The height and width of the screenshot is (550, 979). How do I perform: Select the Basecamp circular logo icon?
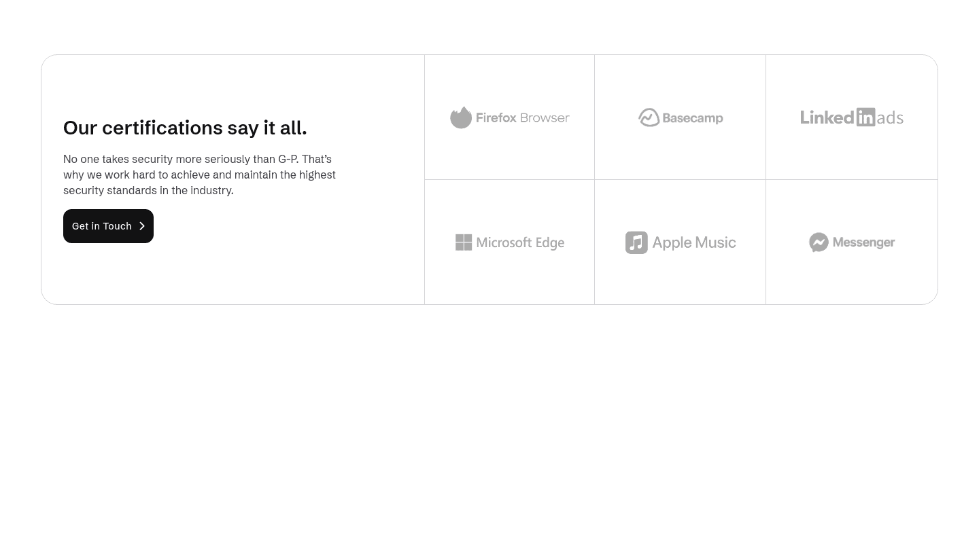[x=649, y=117]
